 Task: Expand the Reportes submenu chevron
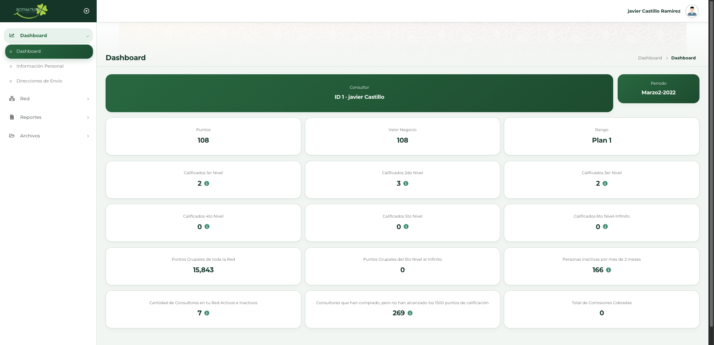pos(88,117)
